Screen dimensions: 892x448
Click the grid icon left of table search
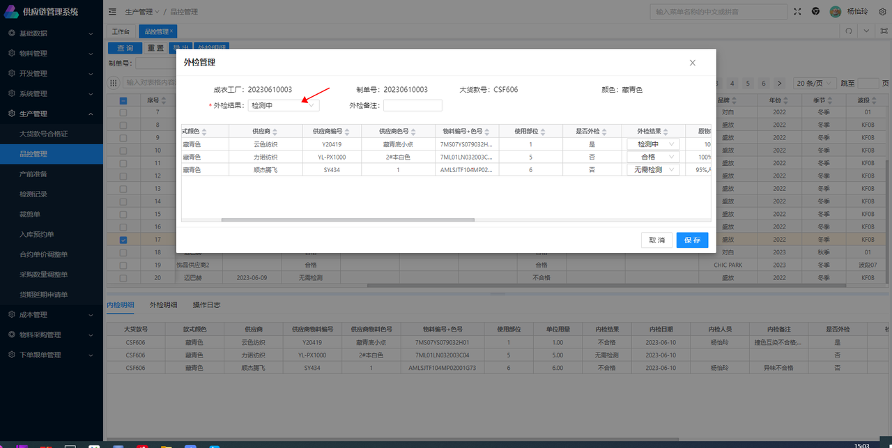(114, 83)
